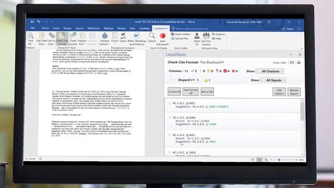This screenshot has width=334, height=188.
Task: Click the Undo arrow icon
Action: coord(38,21)
